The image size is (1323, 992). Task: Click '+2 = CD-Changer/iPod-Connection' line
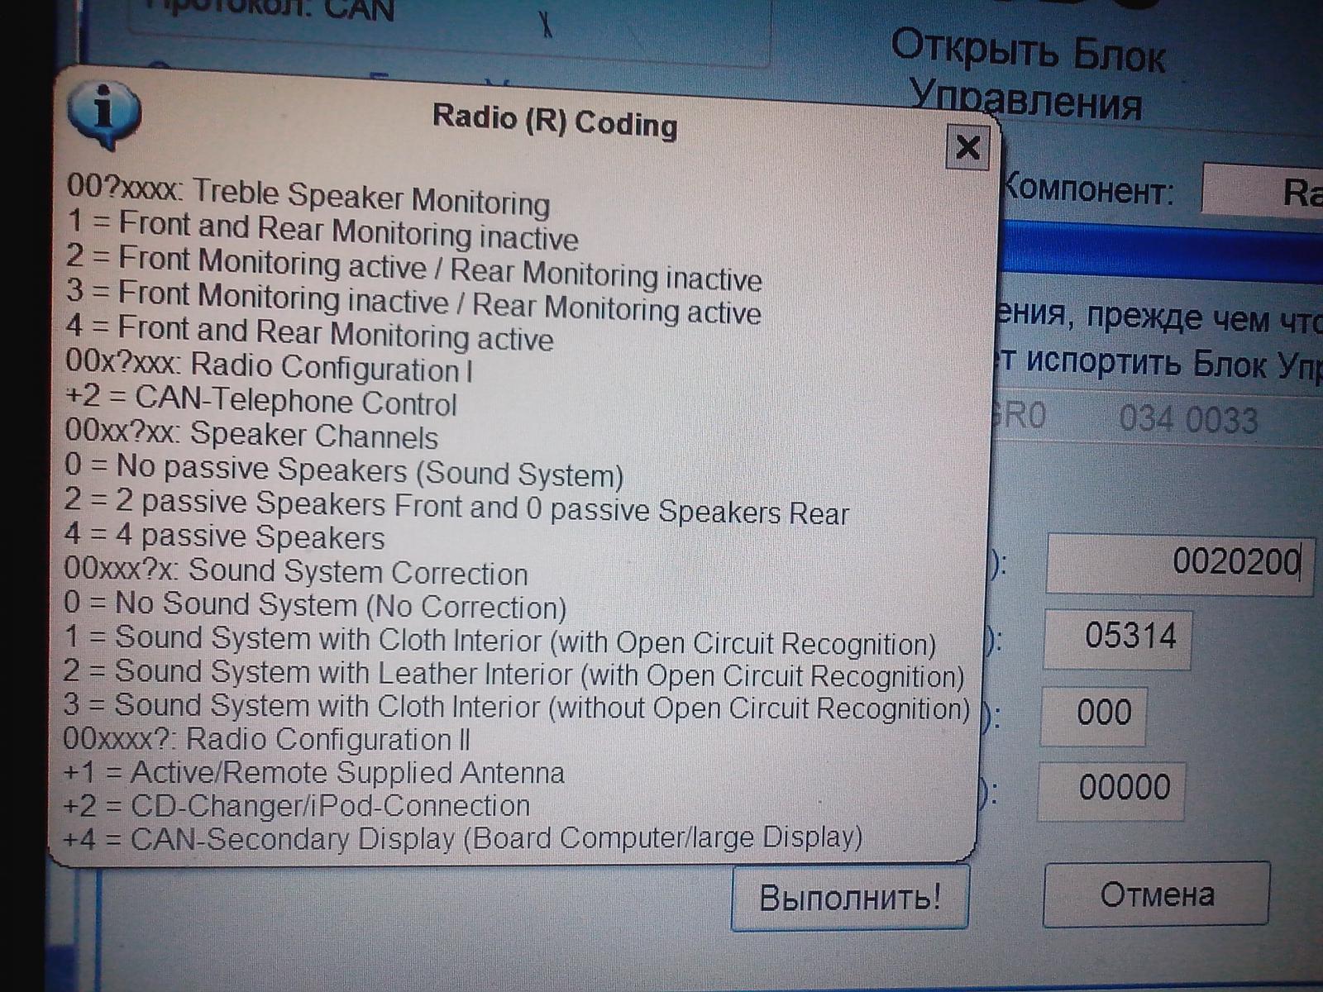pos(297,806)
